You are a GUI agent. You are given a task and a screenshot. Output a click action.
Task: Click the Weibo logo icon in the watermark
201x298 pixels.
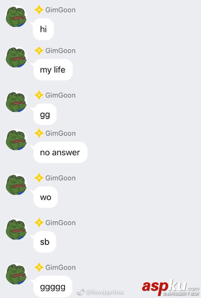pyautogui.click(x=80, y=292)
